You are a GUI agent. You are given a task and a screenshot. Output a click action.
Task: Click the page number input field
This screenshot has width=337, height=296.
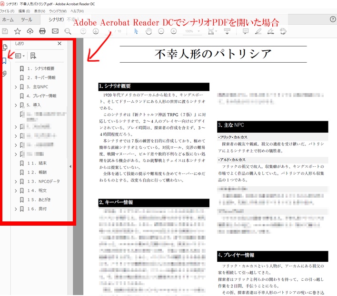pos(110,31)
